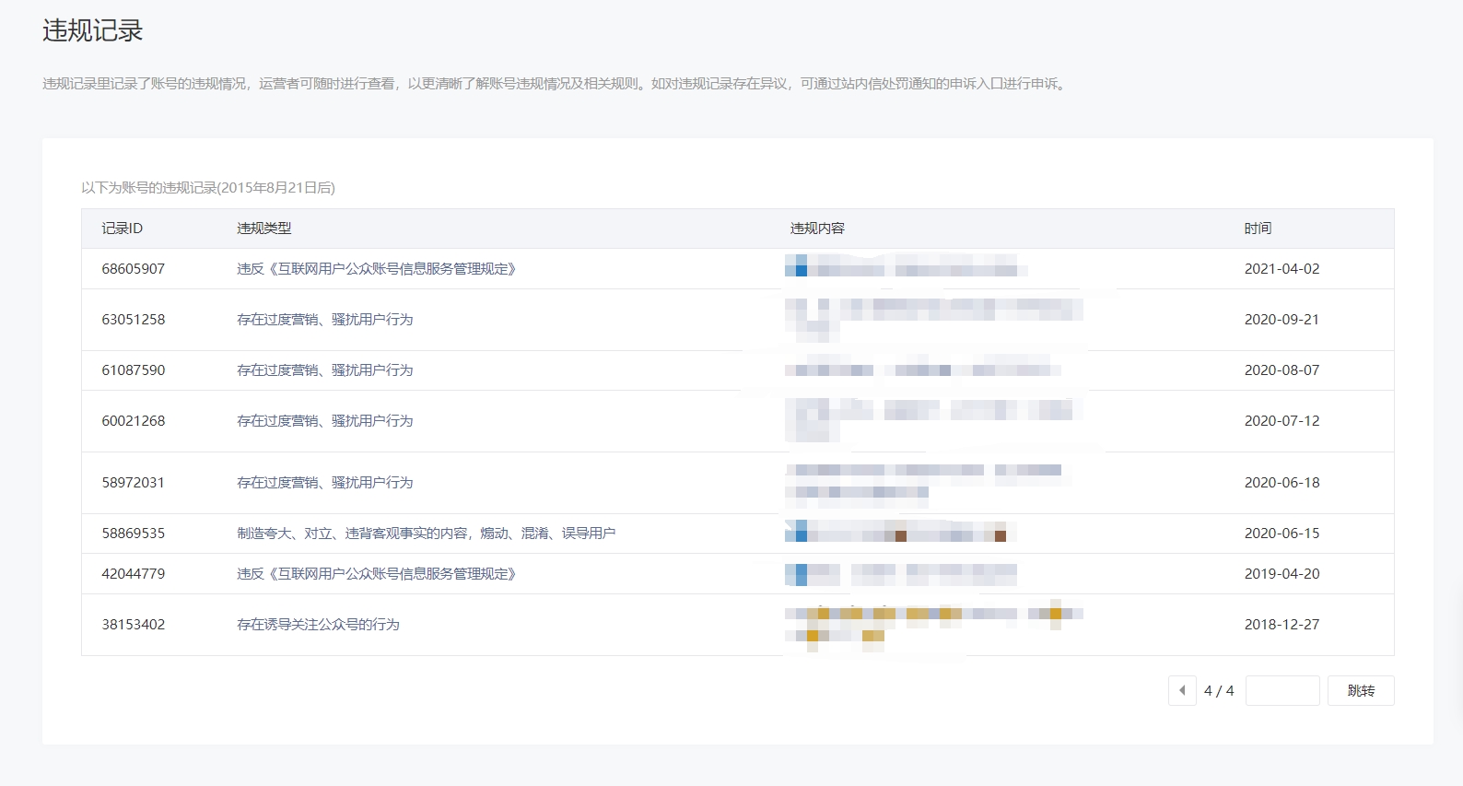
Task: Click the date 2020-07-12
Action: [x=1282, y=421]
